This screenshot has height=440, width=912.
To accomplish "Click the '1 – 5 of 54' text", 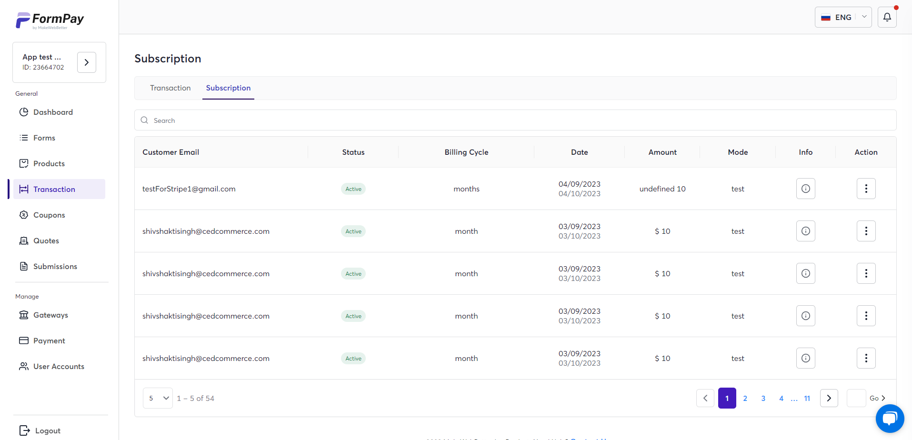I will click(195, 399).
